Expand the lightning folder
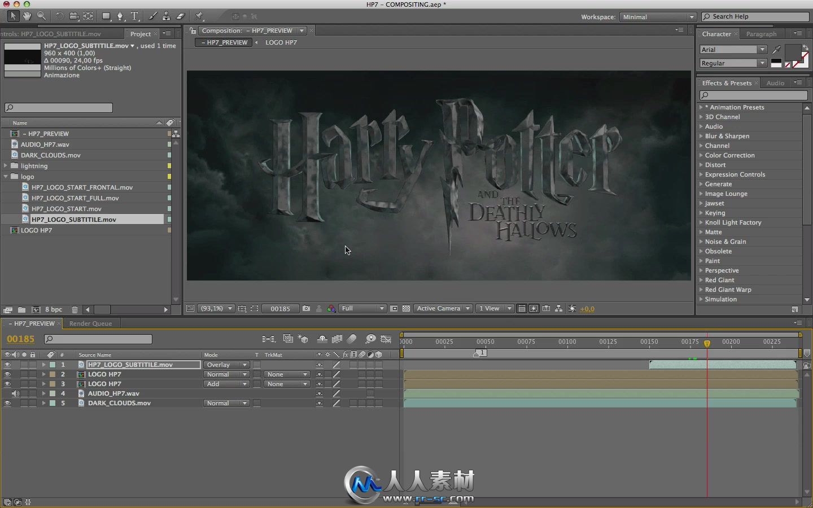The image size is (813, 508). click(6, 166)
